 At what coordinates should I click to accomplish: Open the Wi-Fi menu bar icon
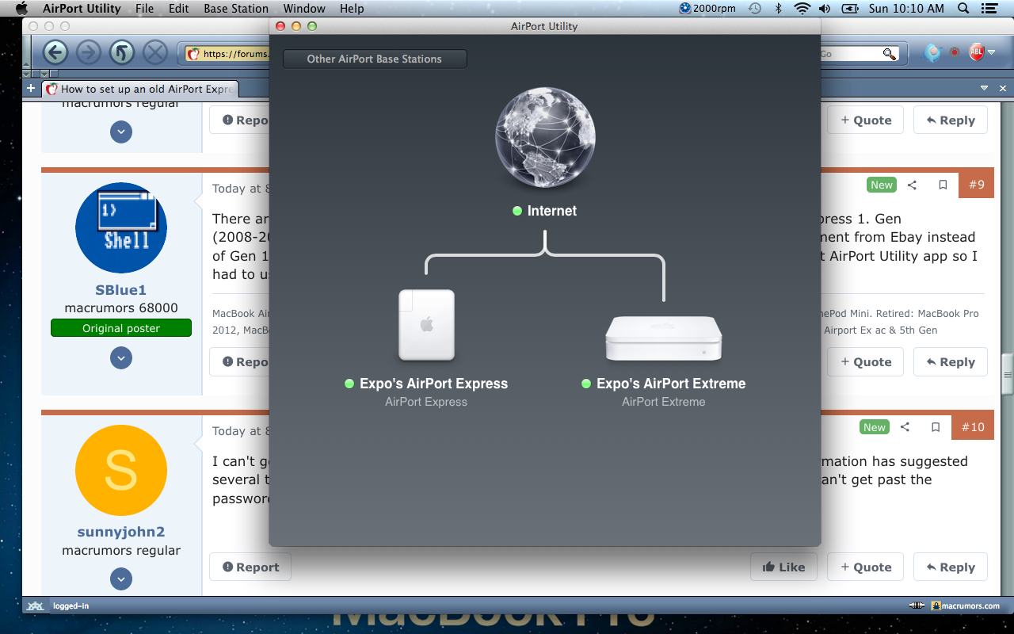point(802,9)
